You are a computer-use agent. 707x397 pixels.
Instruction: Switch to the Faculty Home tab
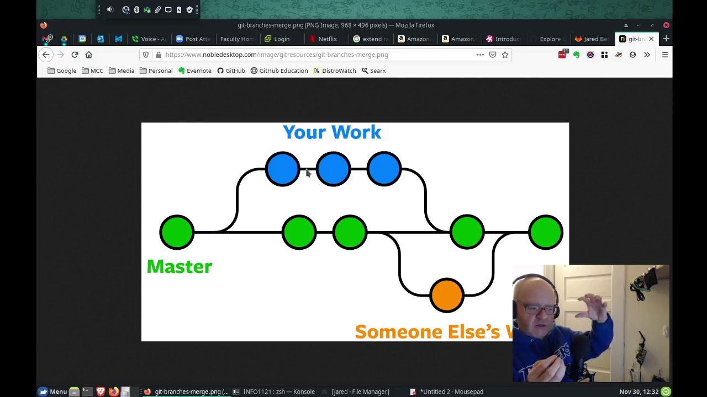tap(236, 39)
